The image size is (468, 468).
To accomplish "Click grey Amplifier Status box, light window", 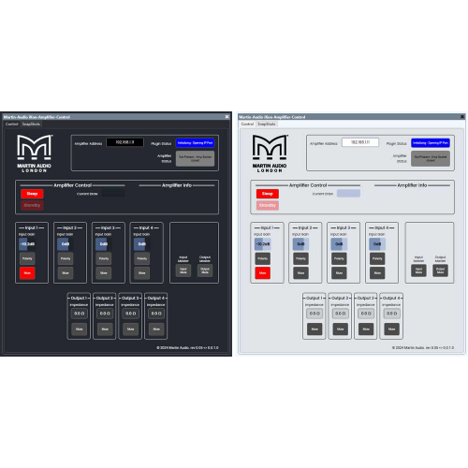I will click(431, 158).
